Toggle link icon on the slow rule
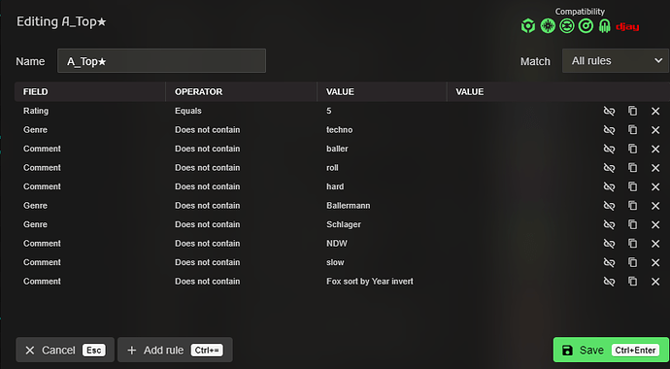Image resolution: width=670 pixels, height=369 pixels. (609, 262)
